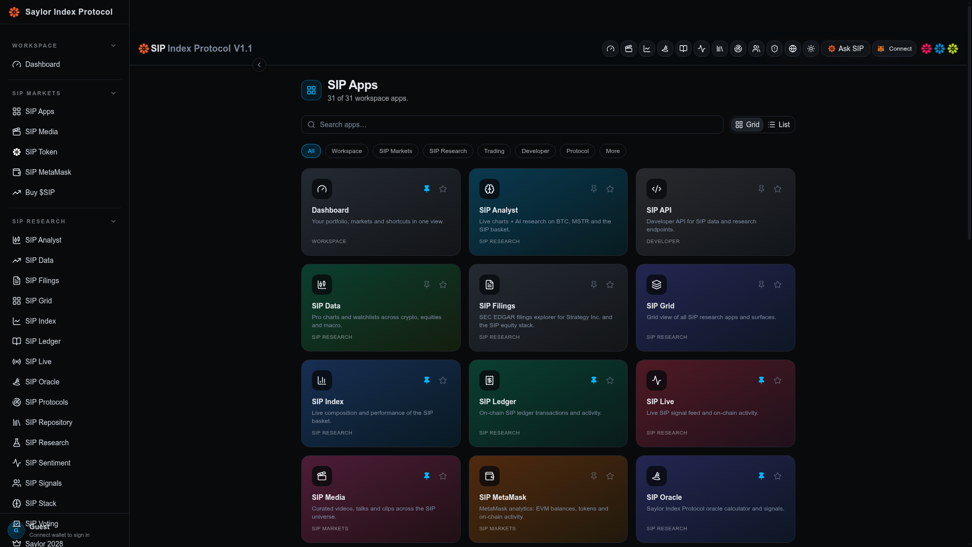Viewport: 972px width, 547px height.
Task: Click the SIP Index Protocol V1.1 logo
Action: (195, 49)
